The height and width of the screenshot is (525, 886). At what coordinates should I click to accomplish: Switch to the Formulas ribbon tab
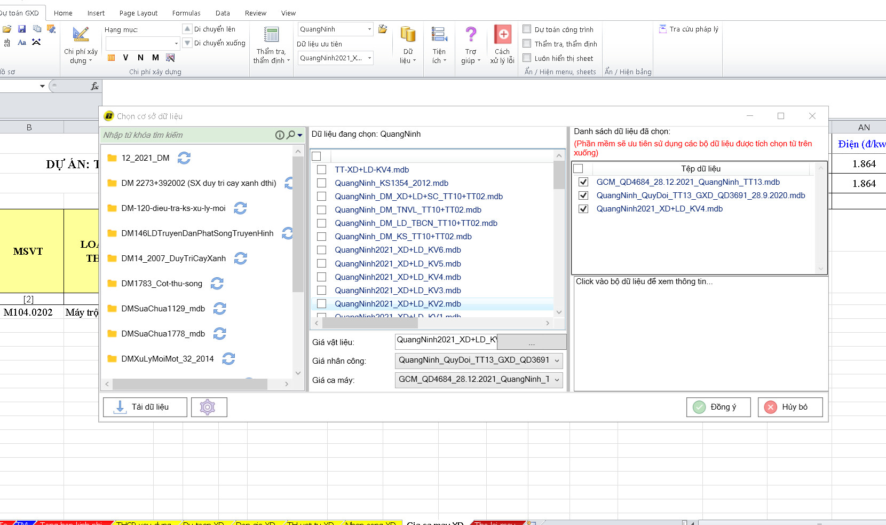tap(186, 13)
